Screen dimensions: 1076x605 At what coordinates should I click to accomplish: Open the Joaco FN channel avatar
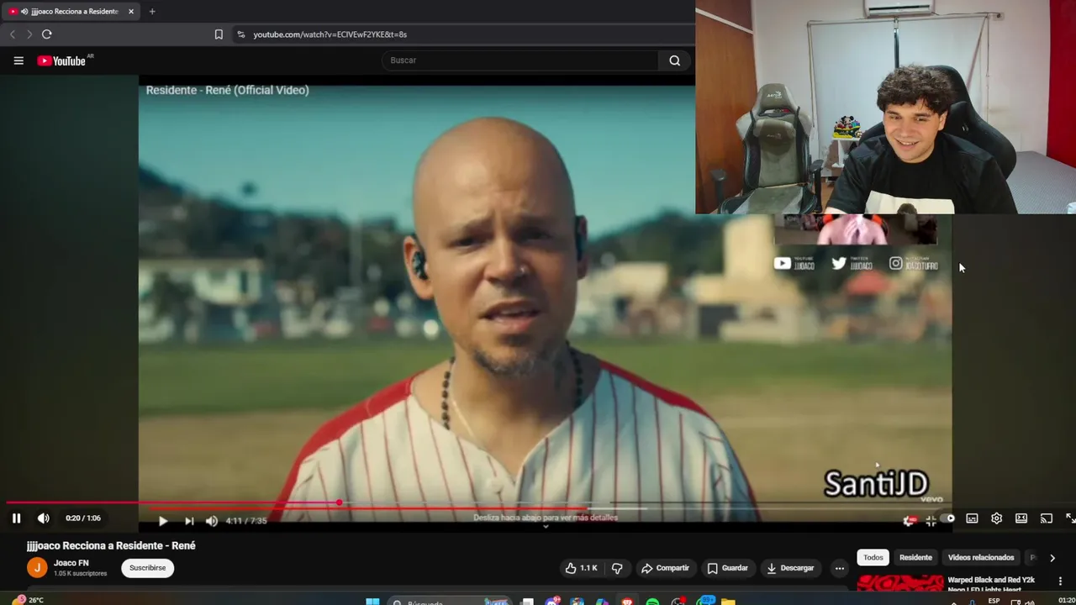(x=37, y=568)
